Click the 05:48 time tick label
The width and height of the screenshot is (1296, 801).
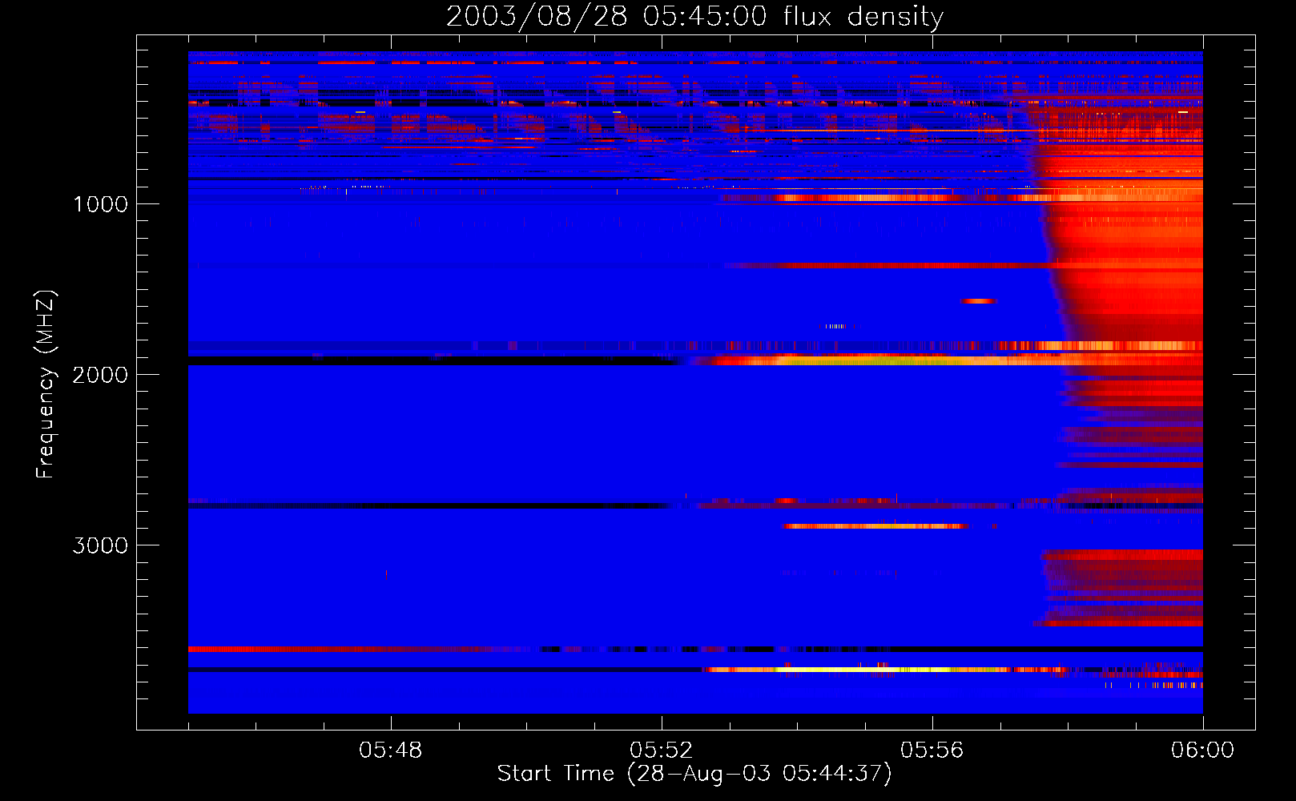(391, 751)
